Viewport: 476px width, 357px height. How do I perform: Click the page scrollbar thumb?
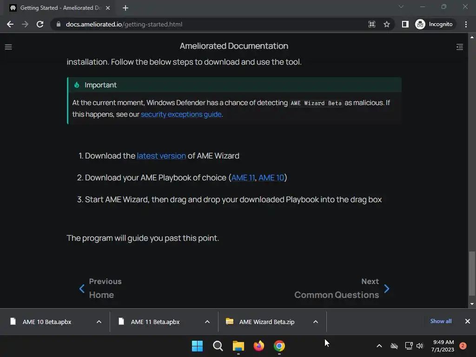click(x=472, y=273)
